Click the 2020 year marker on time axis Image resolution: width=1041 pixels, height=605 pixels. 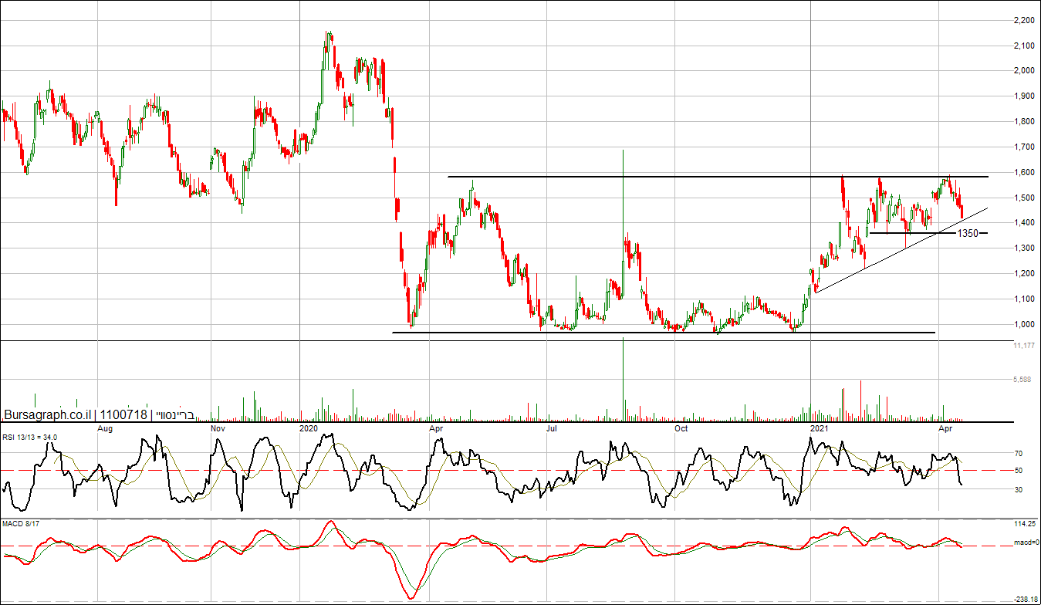tap(308, 428)
